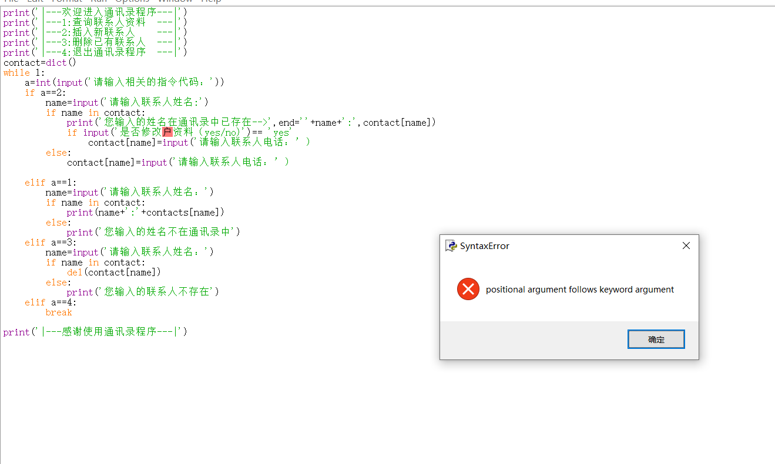The image size is (775, 464).
Task: Click the 'elif a==1:' line
Action: pyautogui.click(x=51, y=182)
